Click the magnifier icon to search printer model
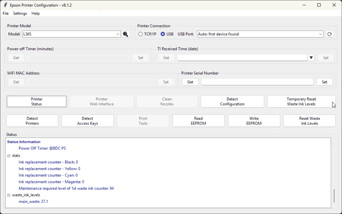The image size is (342, 214). point(125,34)
